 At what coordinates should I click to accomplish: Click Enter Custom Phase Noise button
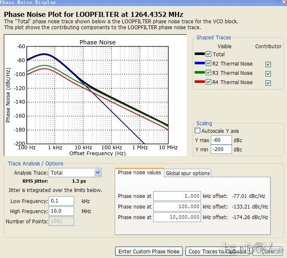tap(149, 251)
